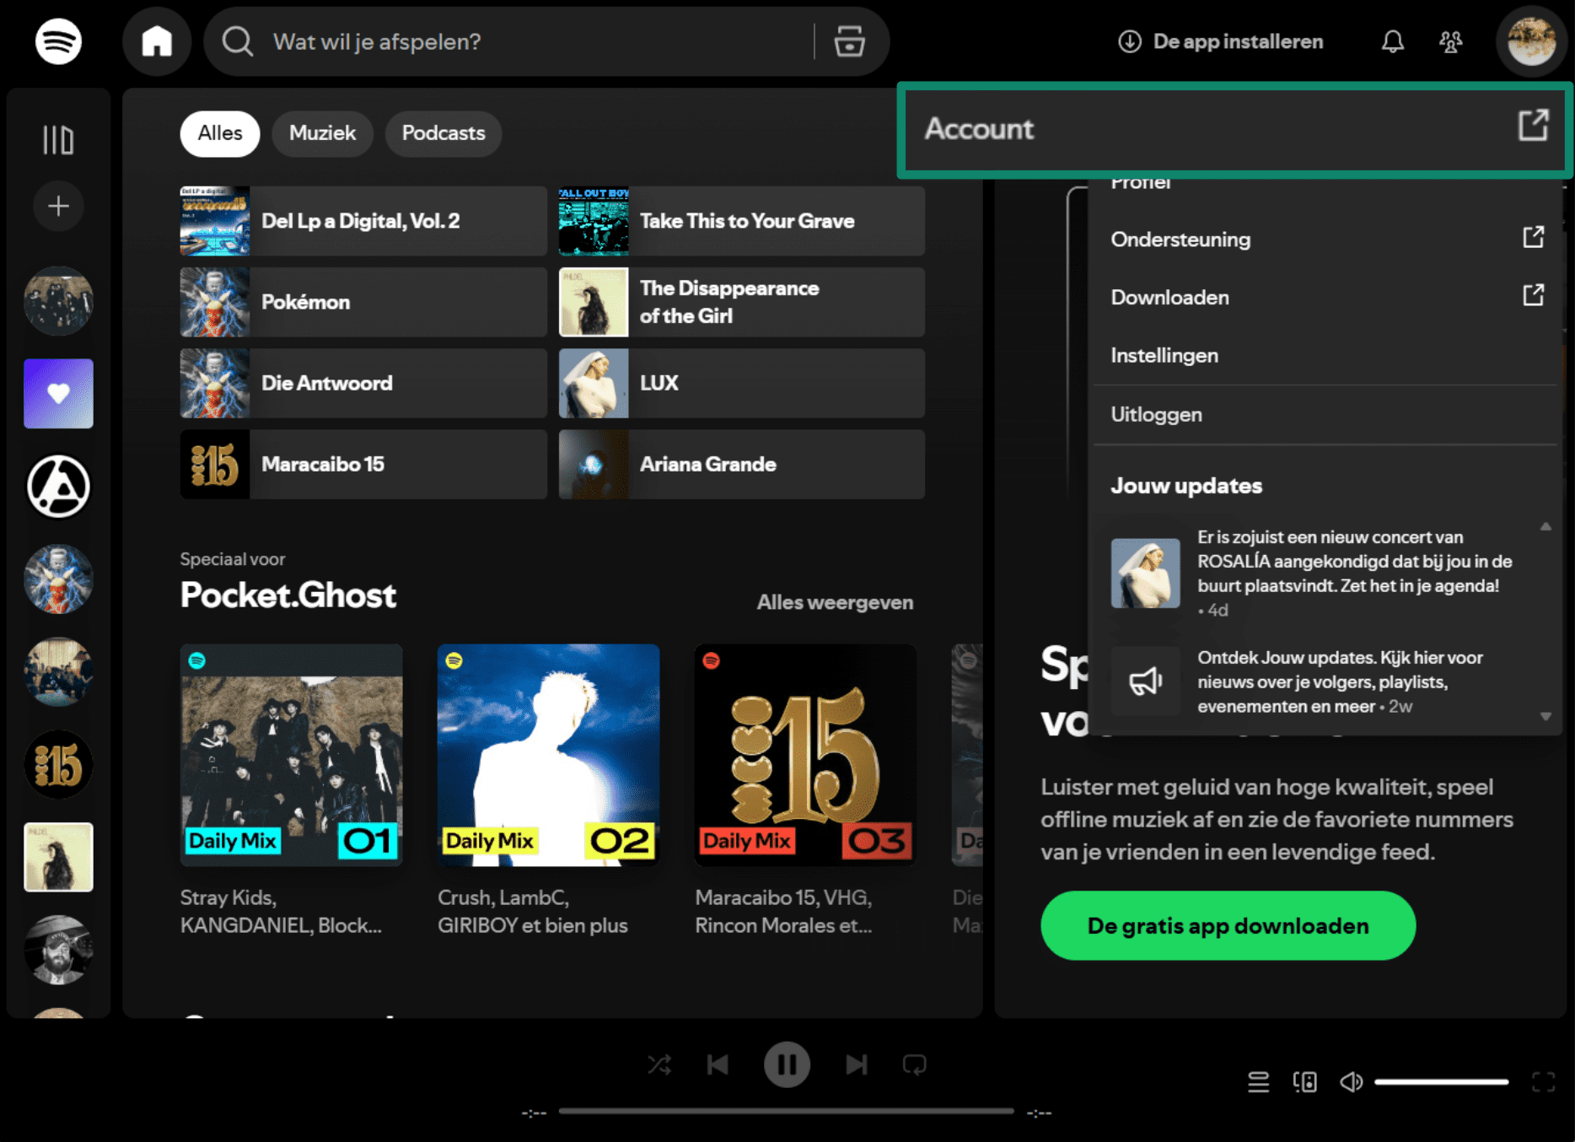This screenshot has height=1142, width=1575.
Task: Select Instellingen menu item
Action: coord(1164,356)
